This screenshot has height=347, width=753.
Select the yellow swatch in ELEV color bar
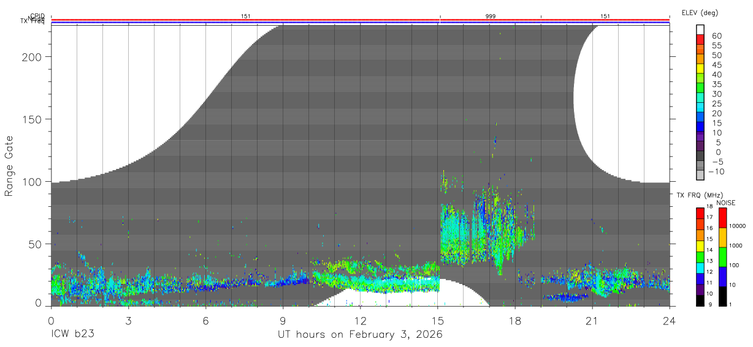click(700, 69)
